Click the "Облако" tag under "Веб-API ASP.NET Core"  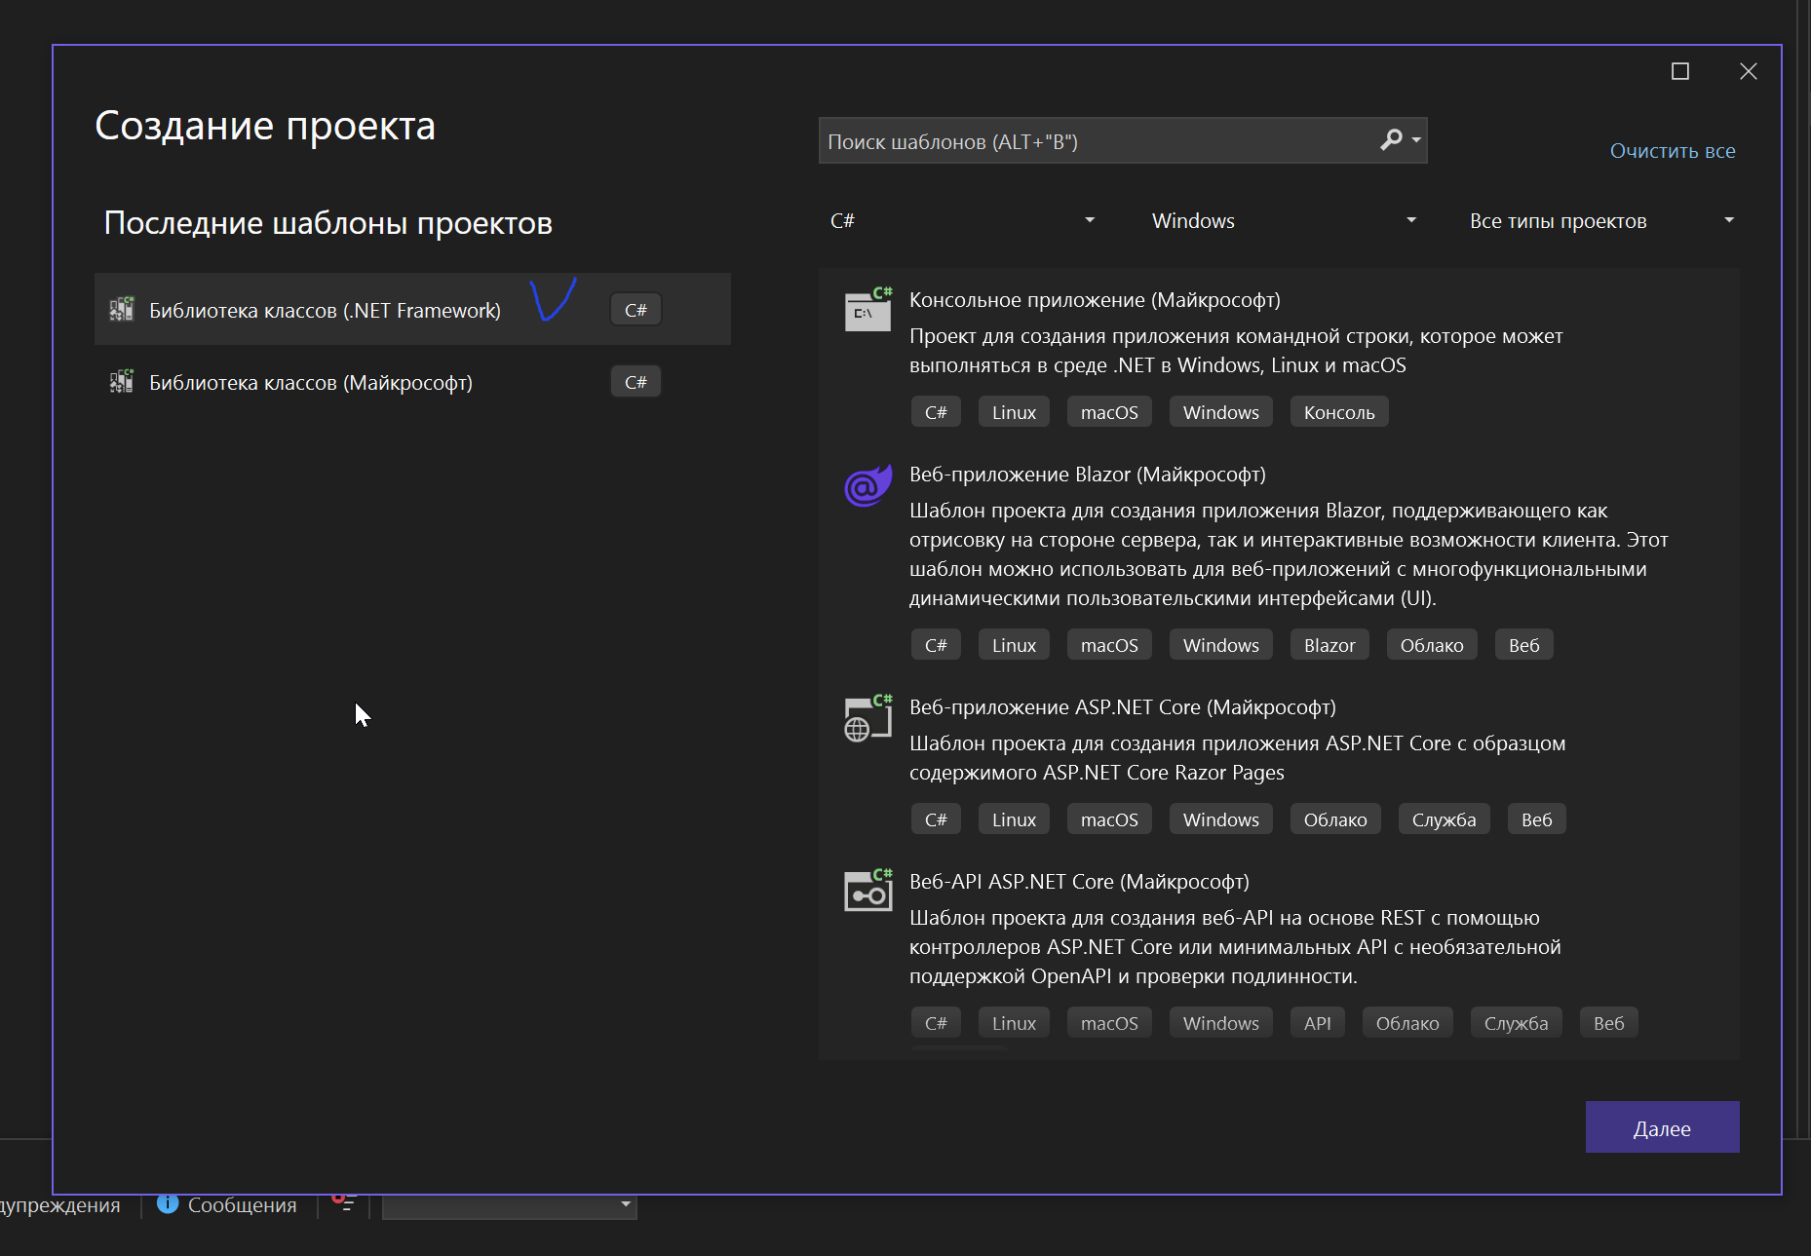coord(1407,1023)
